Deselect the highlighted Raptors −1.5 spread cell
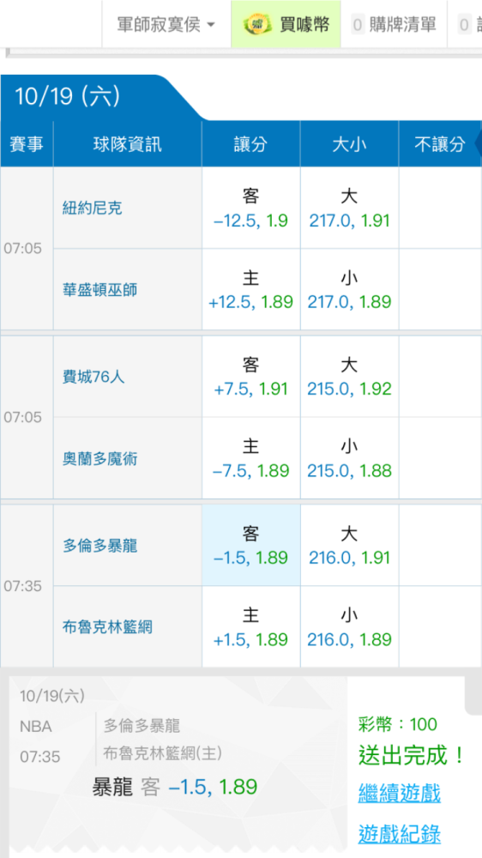The height and width of the screenshot is (858, 482). click(x=250, y=545)
